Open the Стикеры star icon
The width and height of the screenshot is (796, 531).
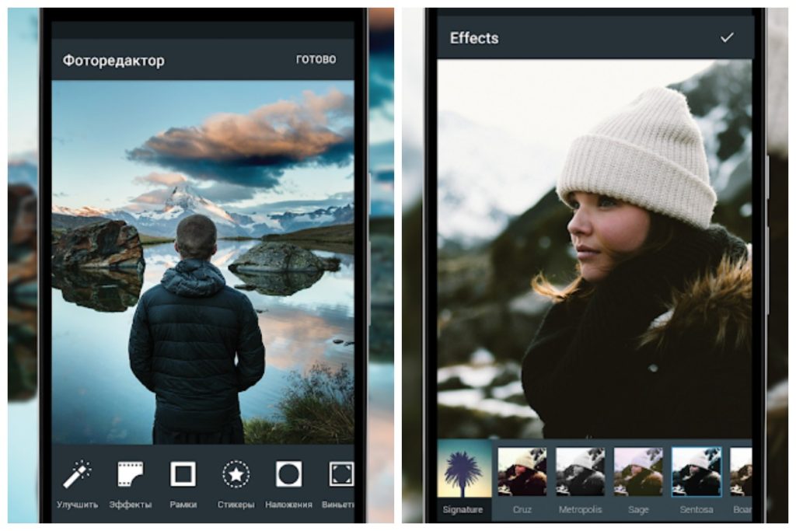[x=236, y=474]
